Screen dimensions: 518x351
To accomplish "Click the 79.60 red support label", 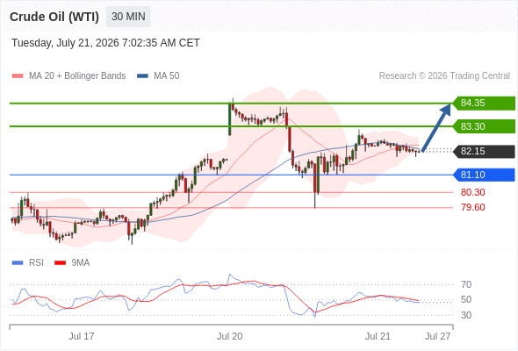I will point(473,207).
